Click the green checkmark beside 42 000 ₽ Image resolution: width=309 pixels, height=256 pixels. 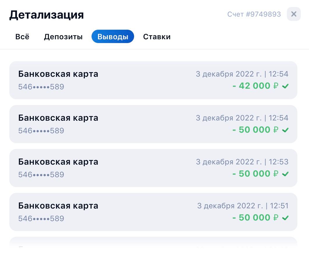coord(285,86)
